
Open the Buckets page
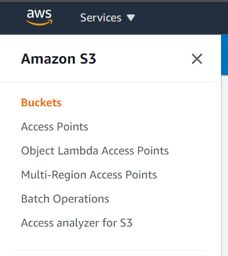[41, 103]
